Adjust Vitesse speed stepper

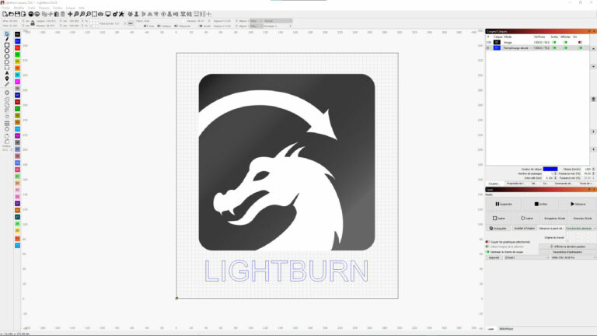click(594, 169)
